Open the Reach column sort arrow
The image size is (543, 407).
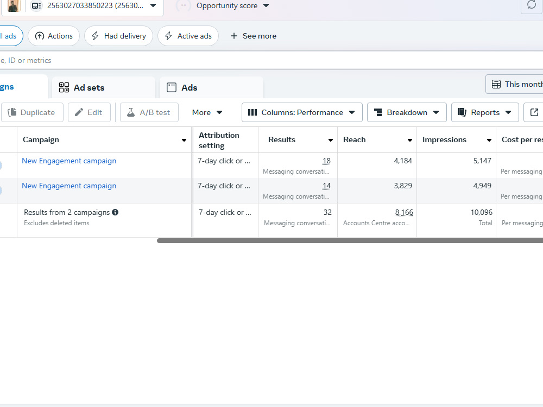tap(409, 140)
